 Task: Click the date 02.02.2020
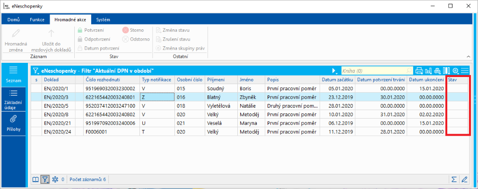click(x=432, y=115)
